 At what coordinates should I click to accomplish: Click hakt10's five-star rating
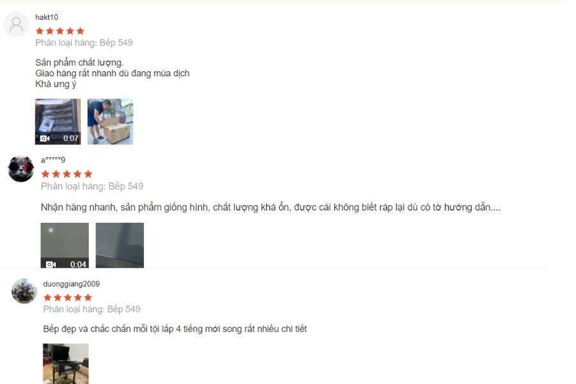60,31
